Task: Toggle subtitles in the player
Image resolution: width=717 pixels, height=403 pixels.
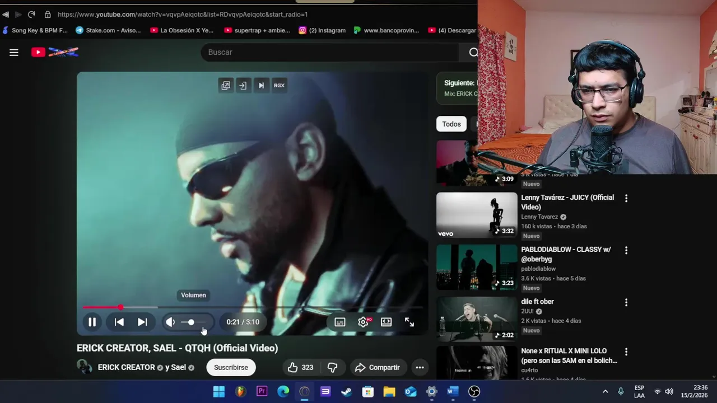Action: click(x=340, y=322)
